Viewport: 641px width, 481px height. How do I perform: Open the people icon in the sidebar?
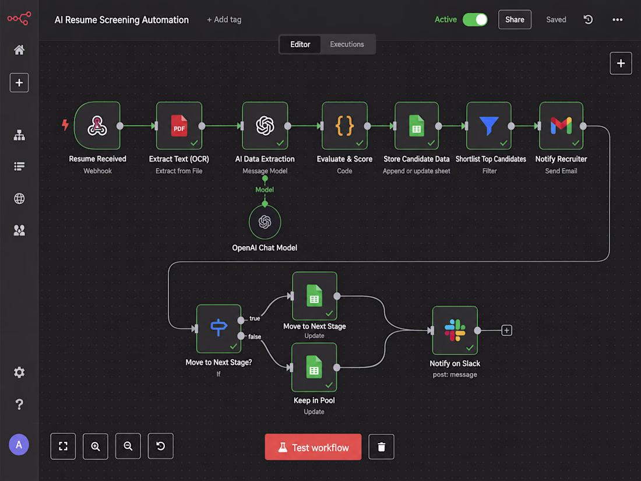(19, 230)
